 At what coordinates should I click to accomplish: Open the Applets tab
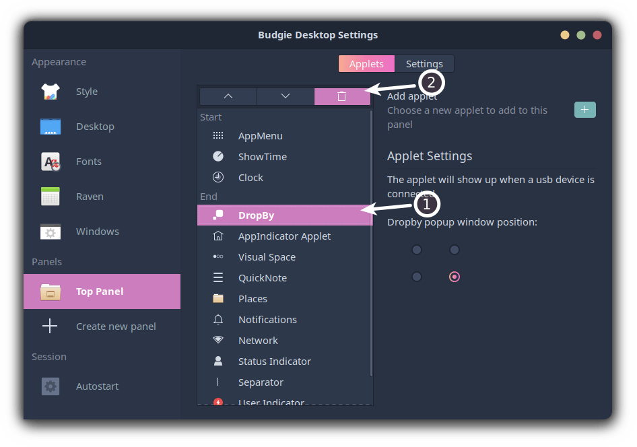pyautogui.click(x=366, y=64)
